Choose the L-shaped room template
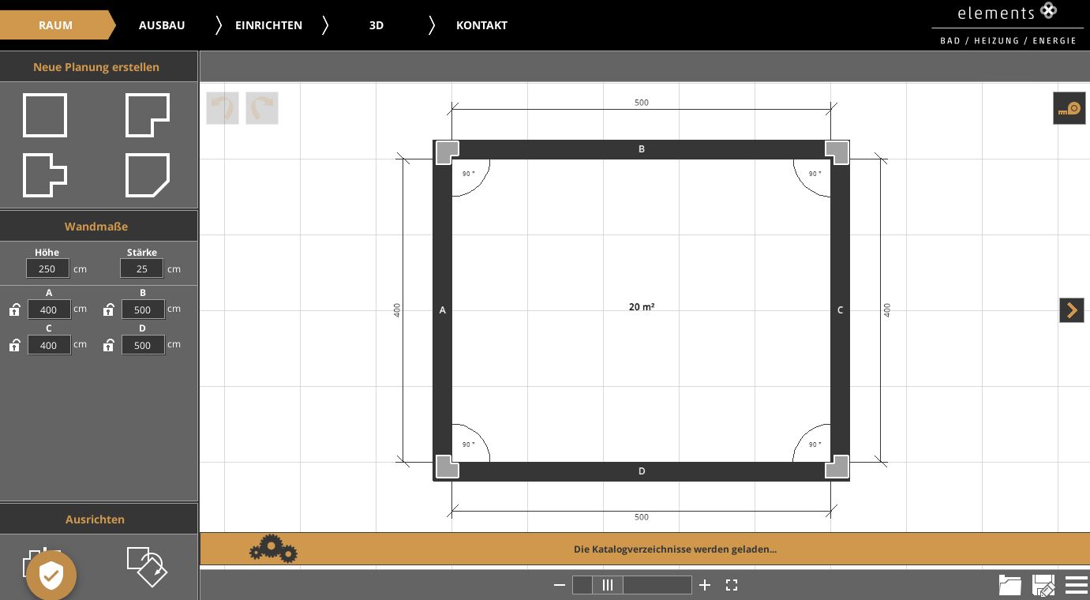Image resolution: width=1090 pixels, height=600 pixels. click(x=148, y=115)
